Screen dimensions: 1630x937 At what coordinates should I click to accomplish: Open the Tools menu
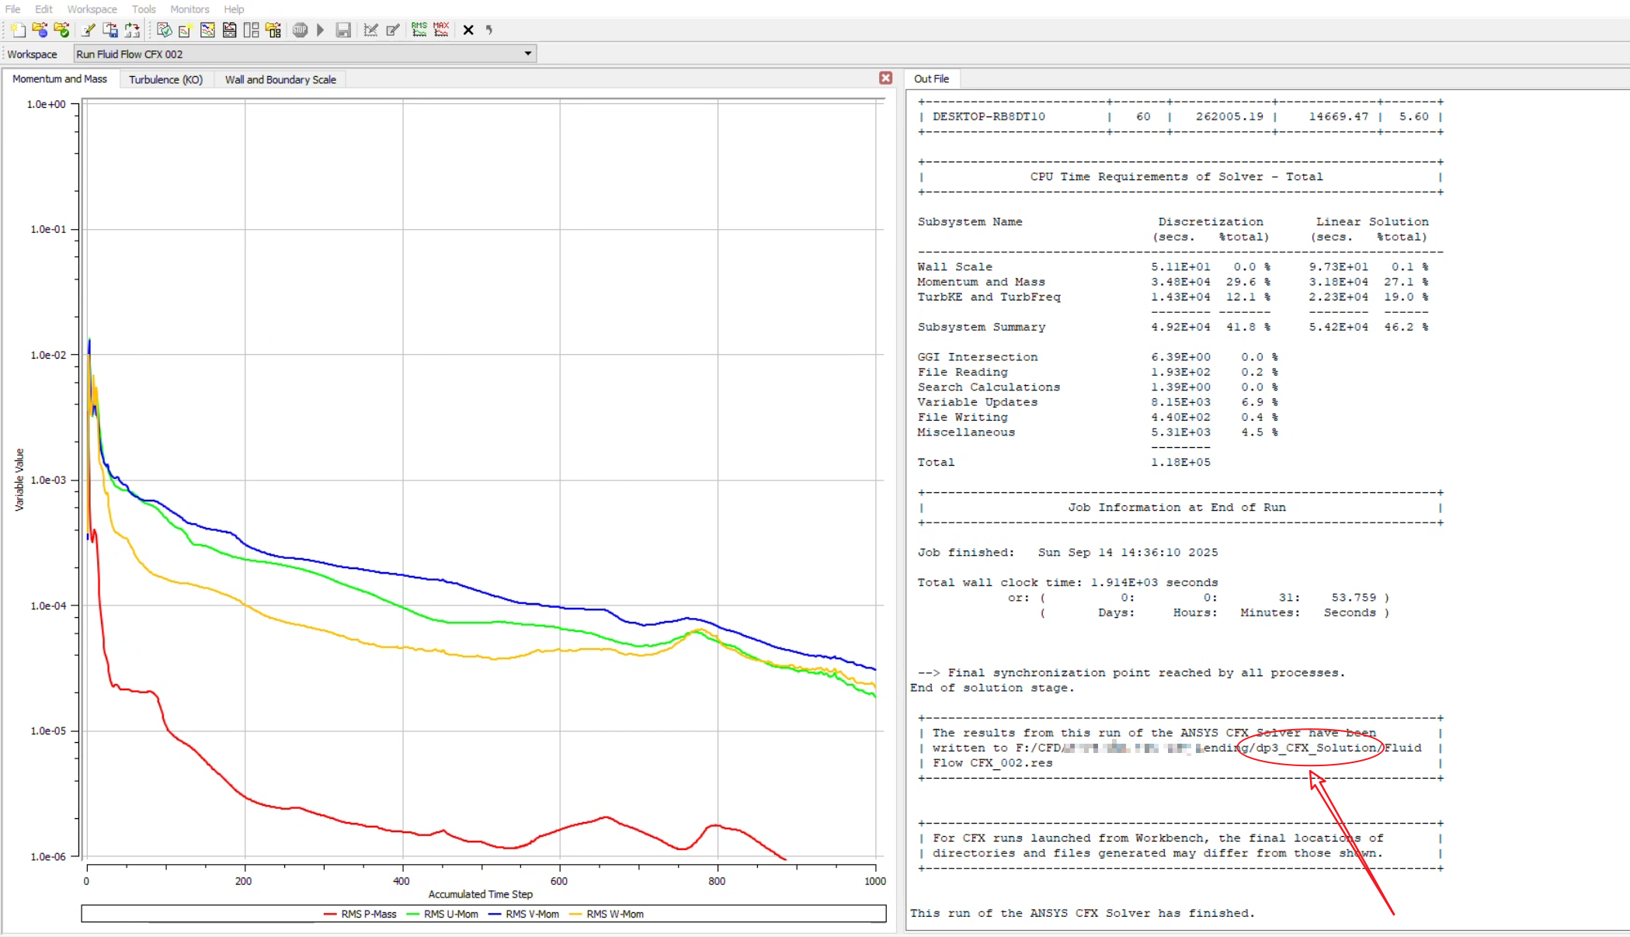(x=143, y=9)
